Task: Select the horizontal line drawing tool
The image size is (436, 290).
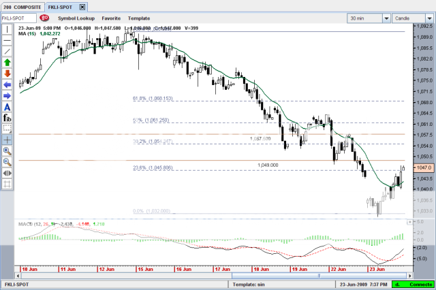Action: click(7, 40)
